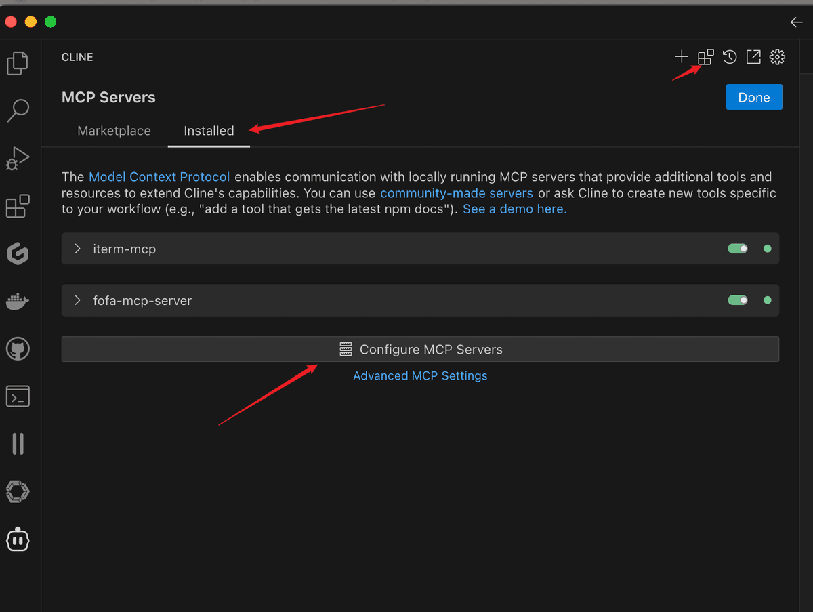Click Configure MCP Servers button
Viewport: 813px width, 612px height.
[x=420, y=349]
